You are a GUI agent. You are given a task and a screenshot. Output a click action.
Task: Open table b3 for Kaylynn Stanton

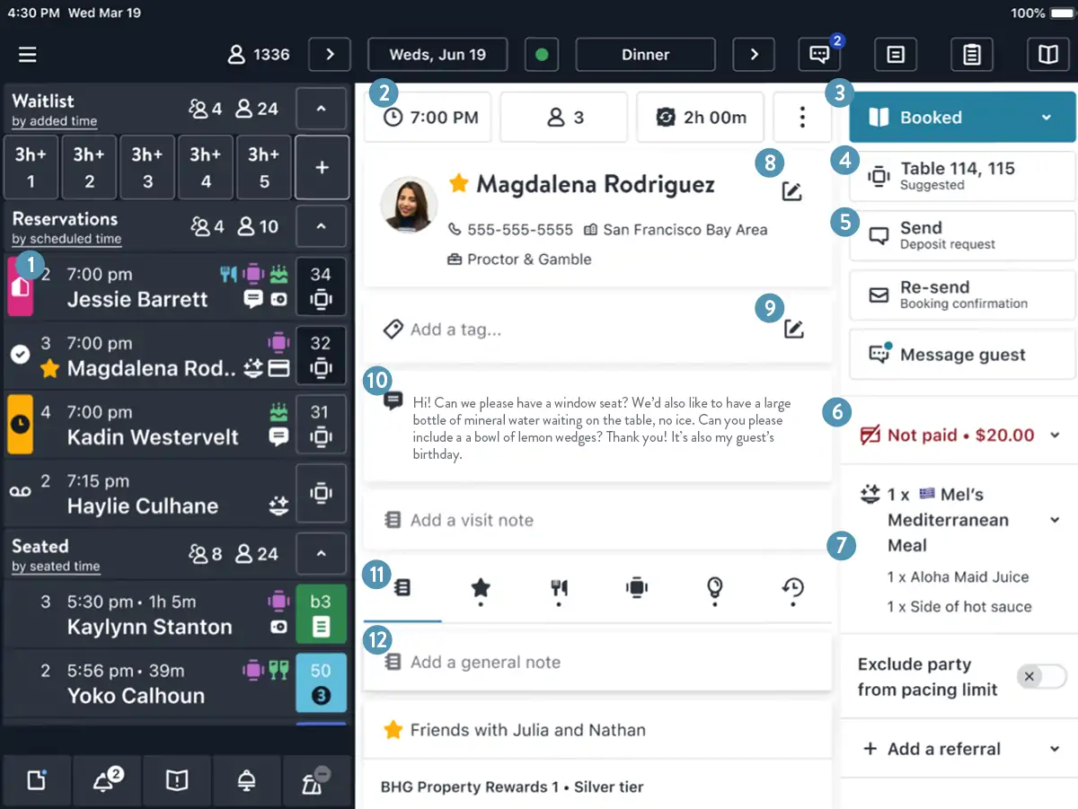(x=321, y=614)
